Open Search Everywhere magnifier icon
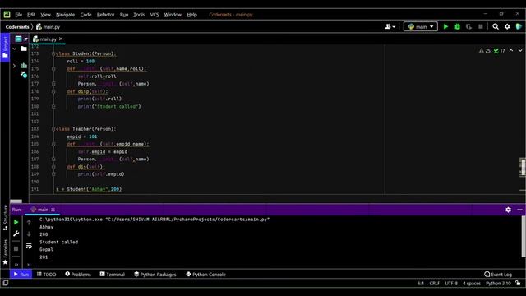 (496, 26)
